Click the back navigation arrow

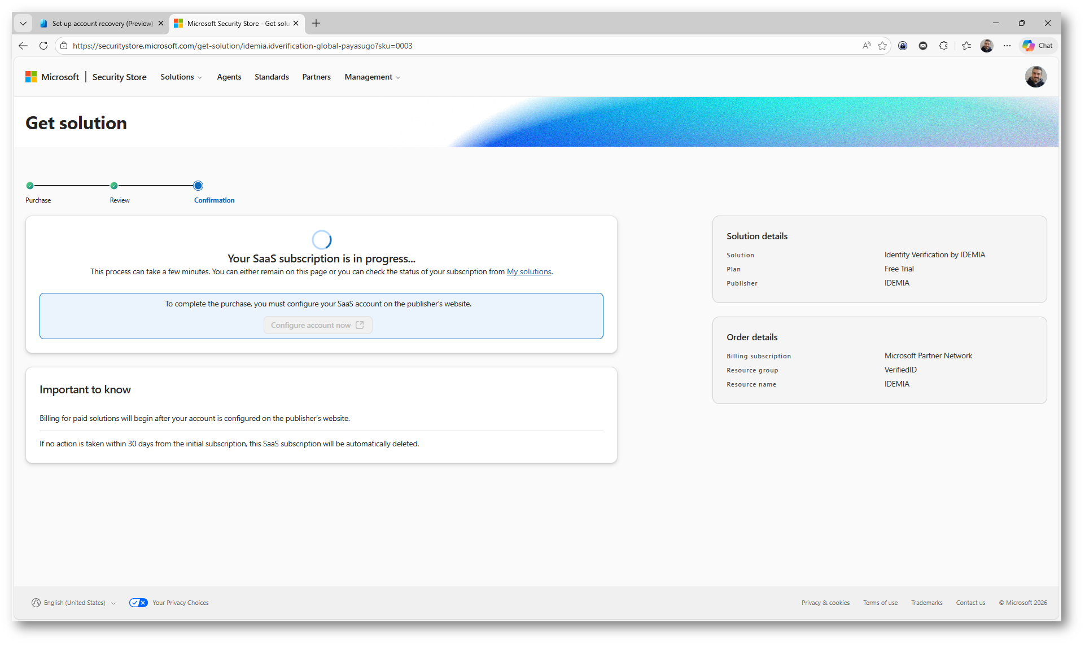point(23,46)
